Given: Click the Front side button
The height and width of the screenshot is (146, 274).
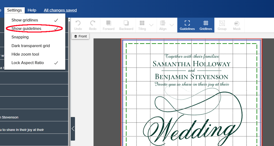Looking at the screenshot, I should 80,36.
